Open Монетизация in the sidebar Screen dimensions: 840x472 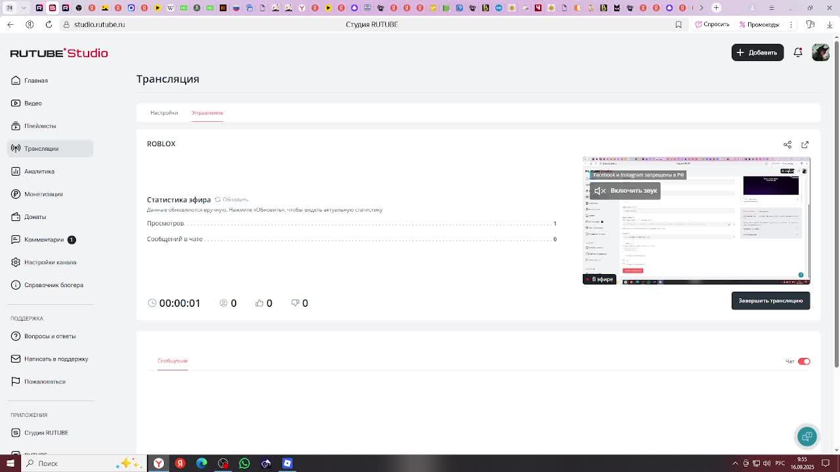coord(50,194)
